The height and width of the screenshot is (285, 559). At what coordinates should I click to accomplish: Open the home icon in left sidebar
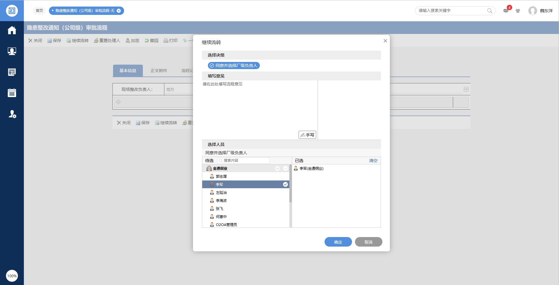tap(12, 30)
